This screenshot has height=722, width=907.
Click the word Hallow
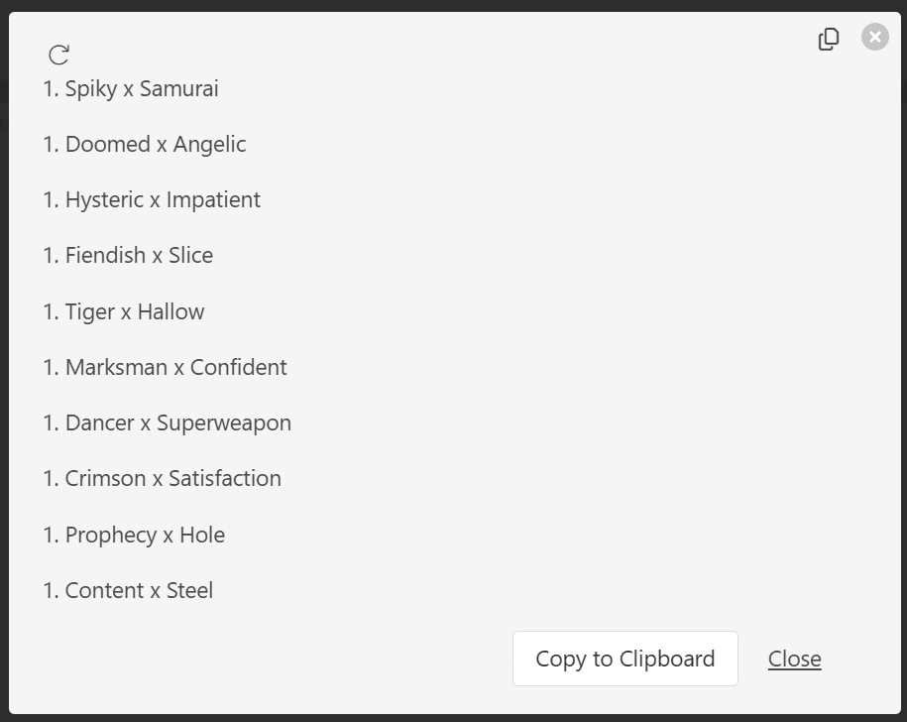(x=170, y=311)
